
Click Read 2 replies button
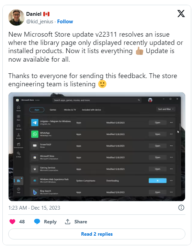pyautogui.click(x=97, y=234)
